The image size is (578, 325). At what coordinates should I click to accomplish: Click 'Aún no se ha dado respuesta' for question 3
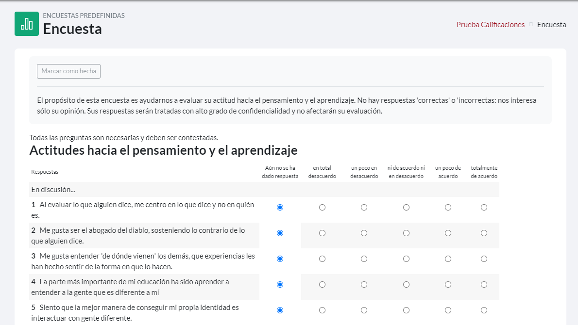tap(280, 259)
